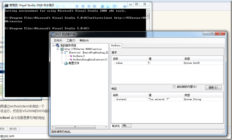Viewport: 232px width, 140px height.
Task: Click the service endpoint icon beside http://PCServer:8008/service
Action: coord(62,49)
